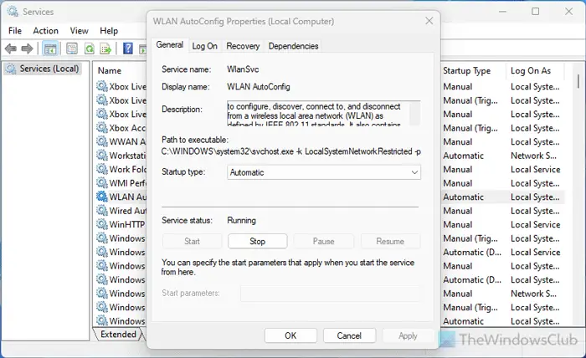Click the Startup Type column header

(467, 70)
